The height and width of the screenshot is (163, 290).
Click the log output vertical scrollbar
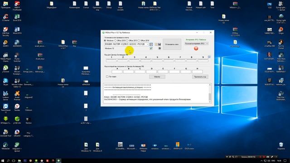(x=210, y=93)
